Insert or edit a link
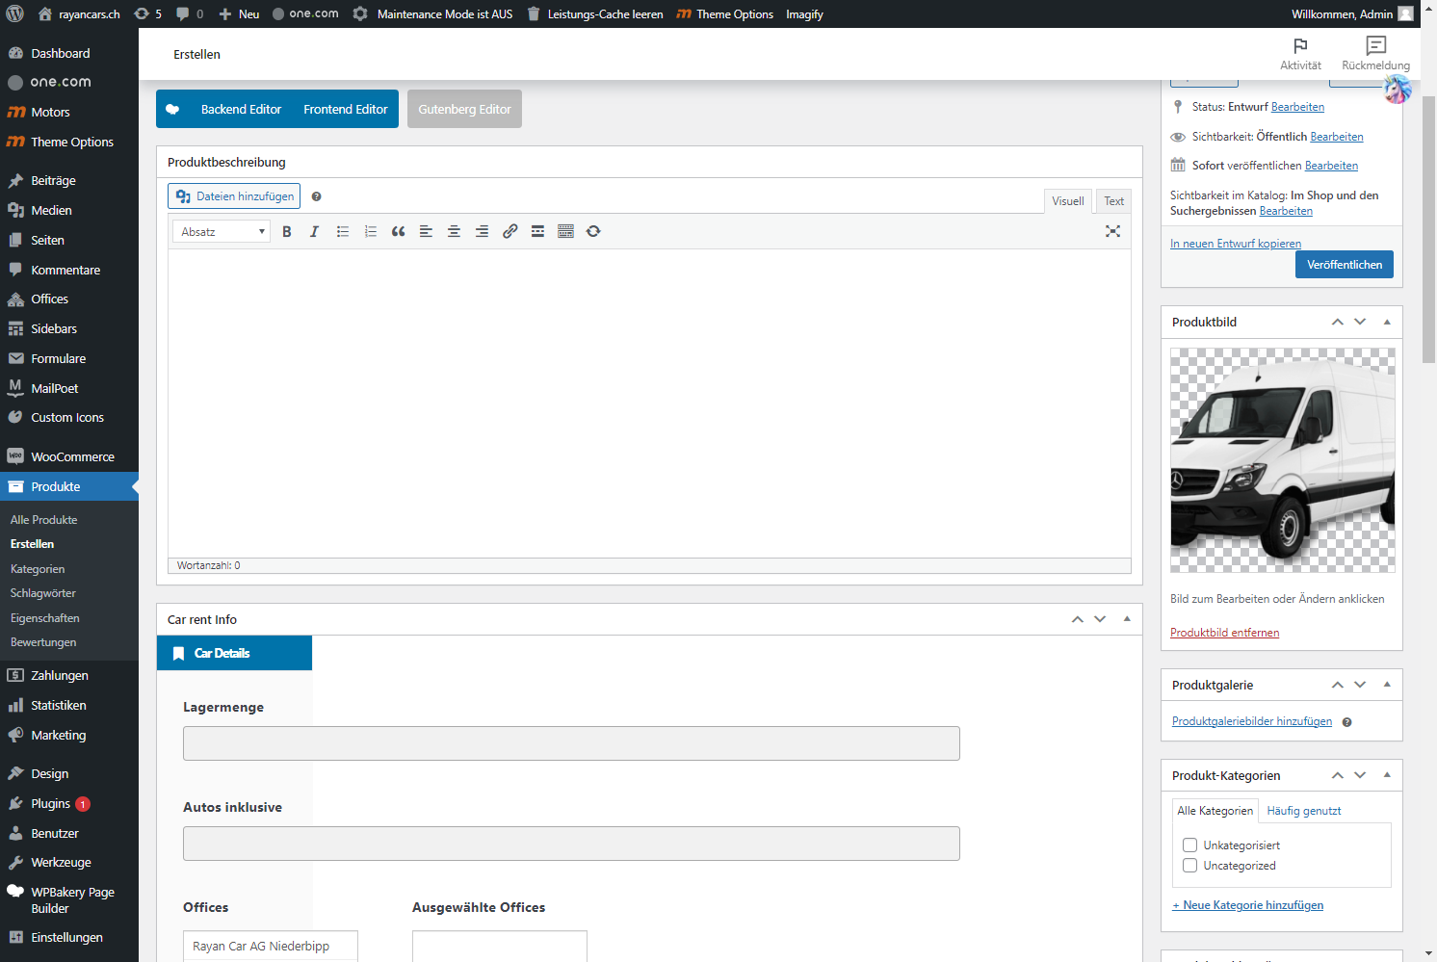This screenshot has width=1437, height=962. coord(510,231)
